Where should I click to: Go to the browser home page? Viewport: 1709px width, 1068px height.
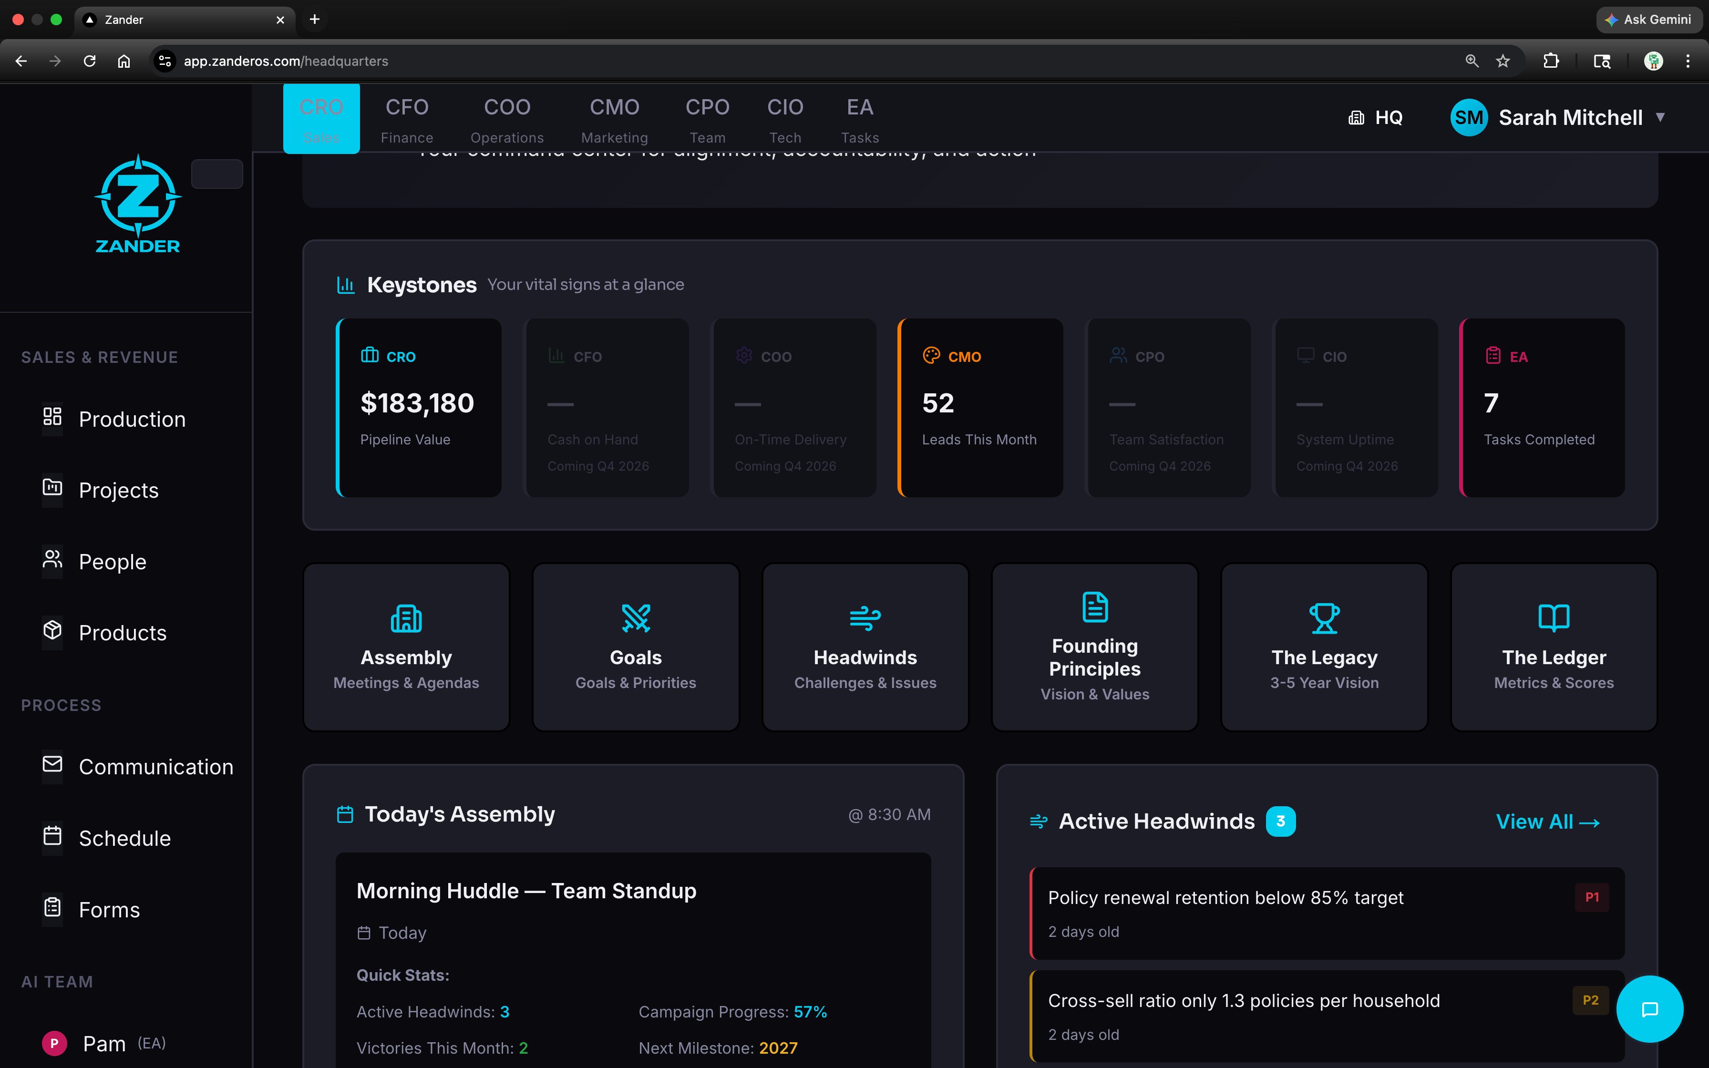pyautogui.click(x=124, y=62)
